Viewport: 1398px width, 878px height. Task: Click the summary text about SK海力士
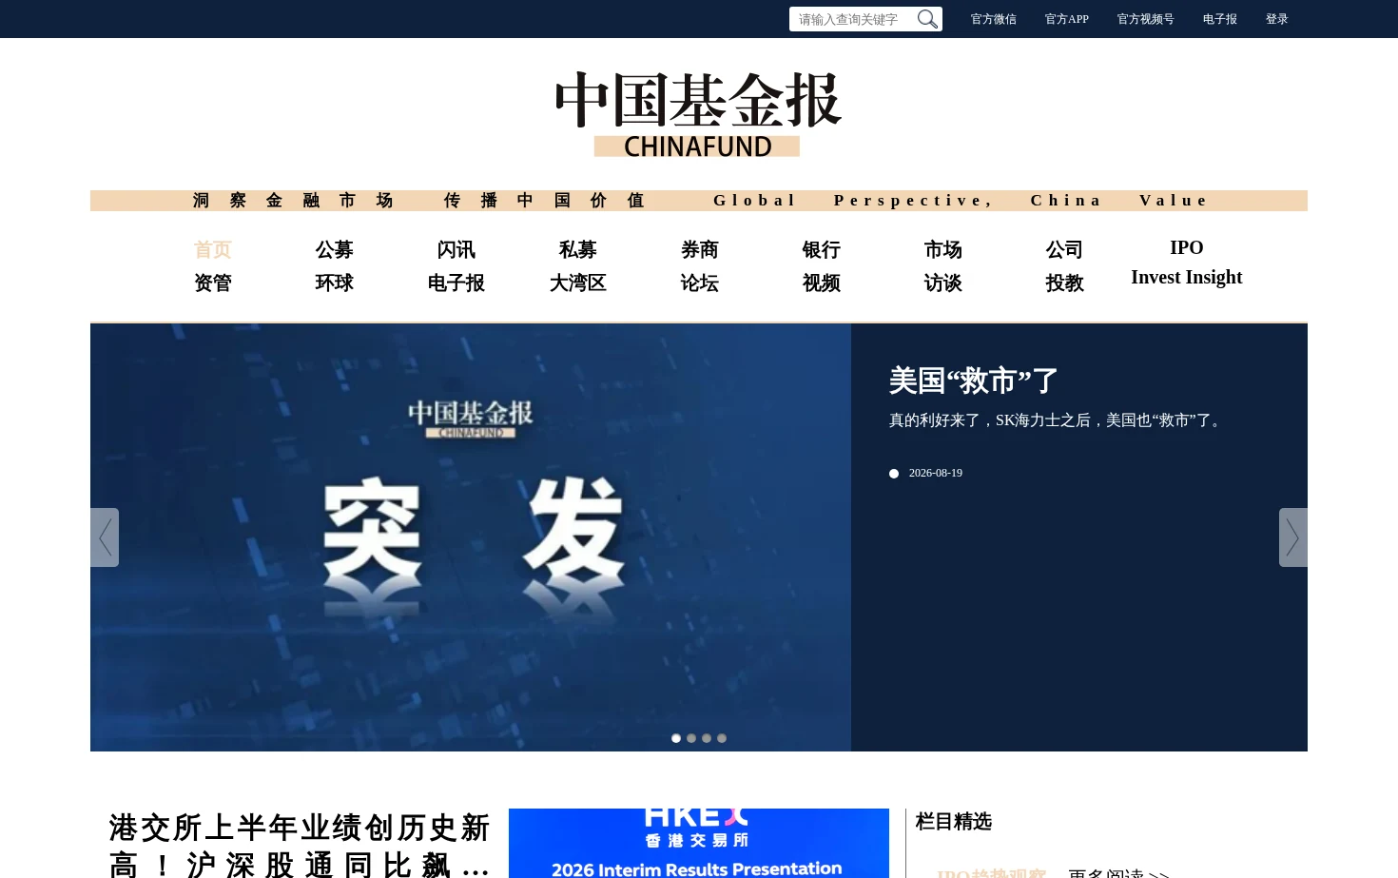[1057, 420]
